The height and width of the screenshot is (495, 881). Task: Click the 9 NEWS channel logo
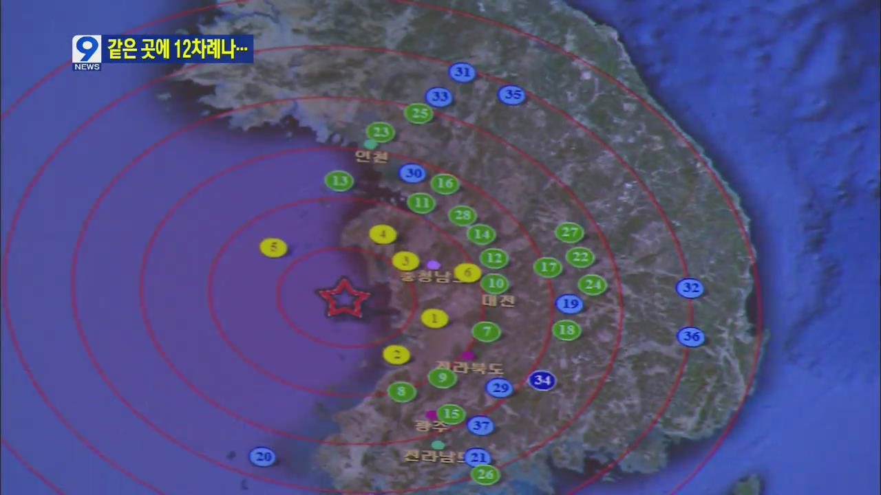pos(87,53)
